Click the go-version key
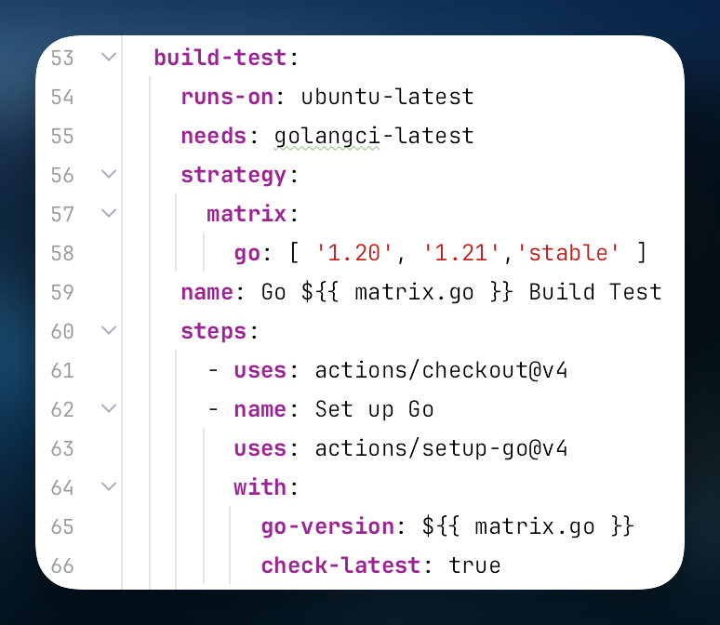 tap(327, 526)
